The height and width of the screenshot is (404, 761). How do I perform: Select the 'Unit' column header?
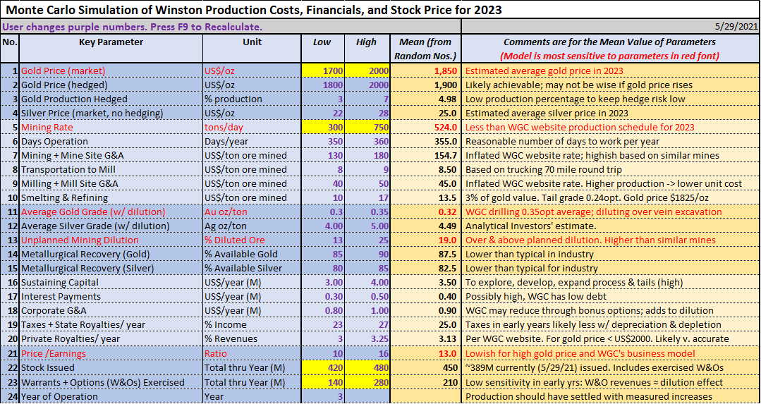click(252, 49)
